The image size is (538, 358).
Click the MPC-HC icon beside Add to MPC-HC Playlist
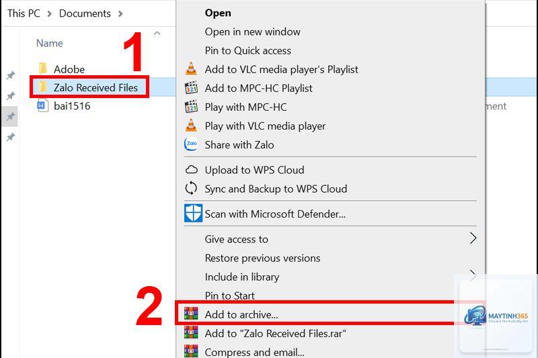(191, 88)
